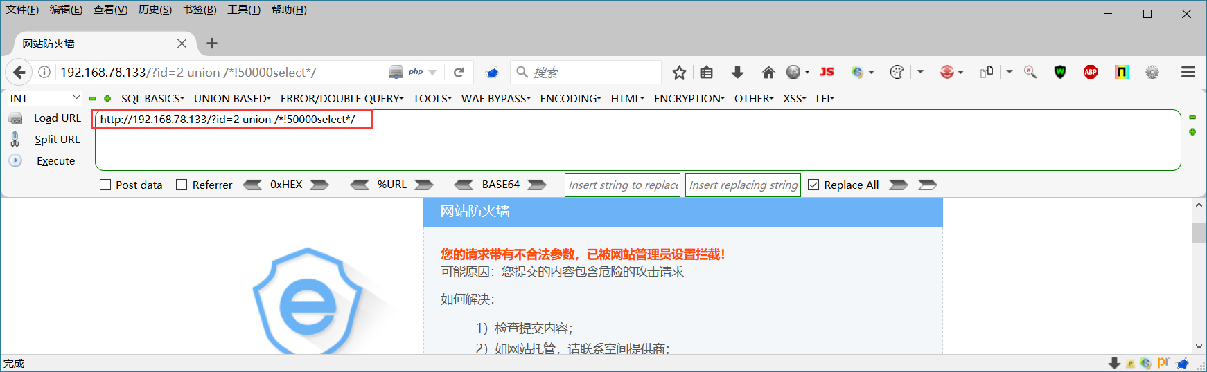Image resolution: width=1207 pixels, height=372 pixels.
Task: Open the cookie manager icon
Action: [x=897, y=72]
